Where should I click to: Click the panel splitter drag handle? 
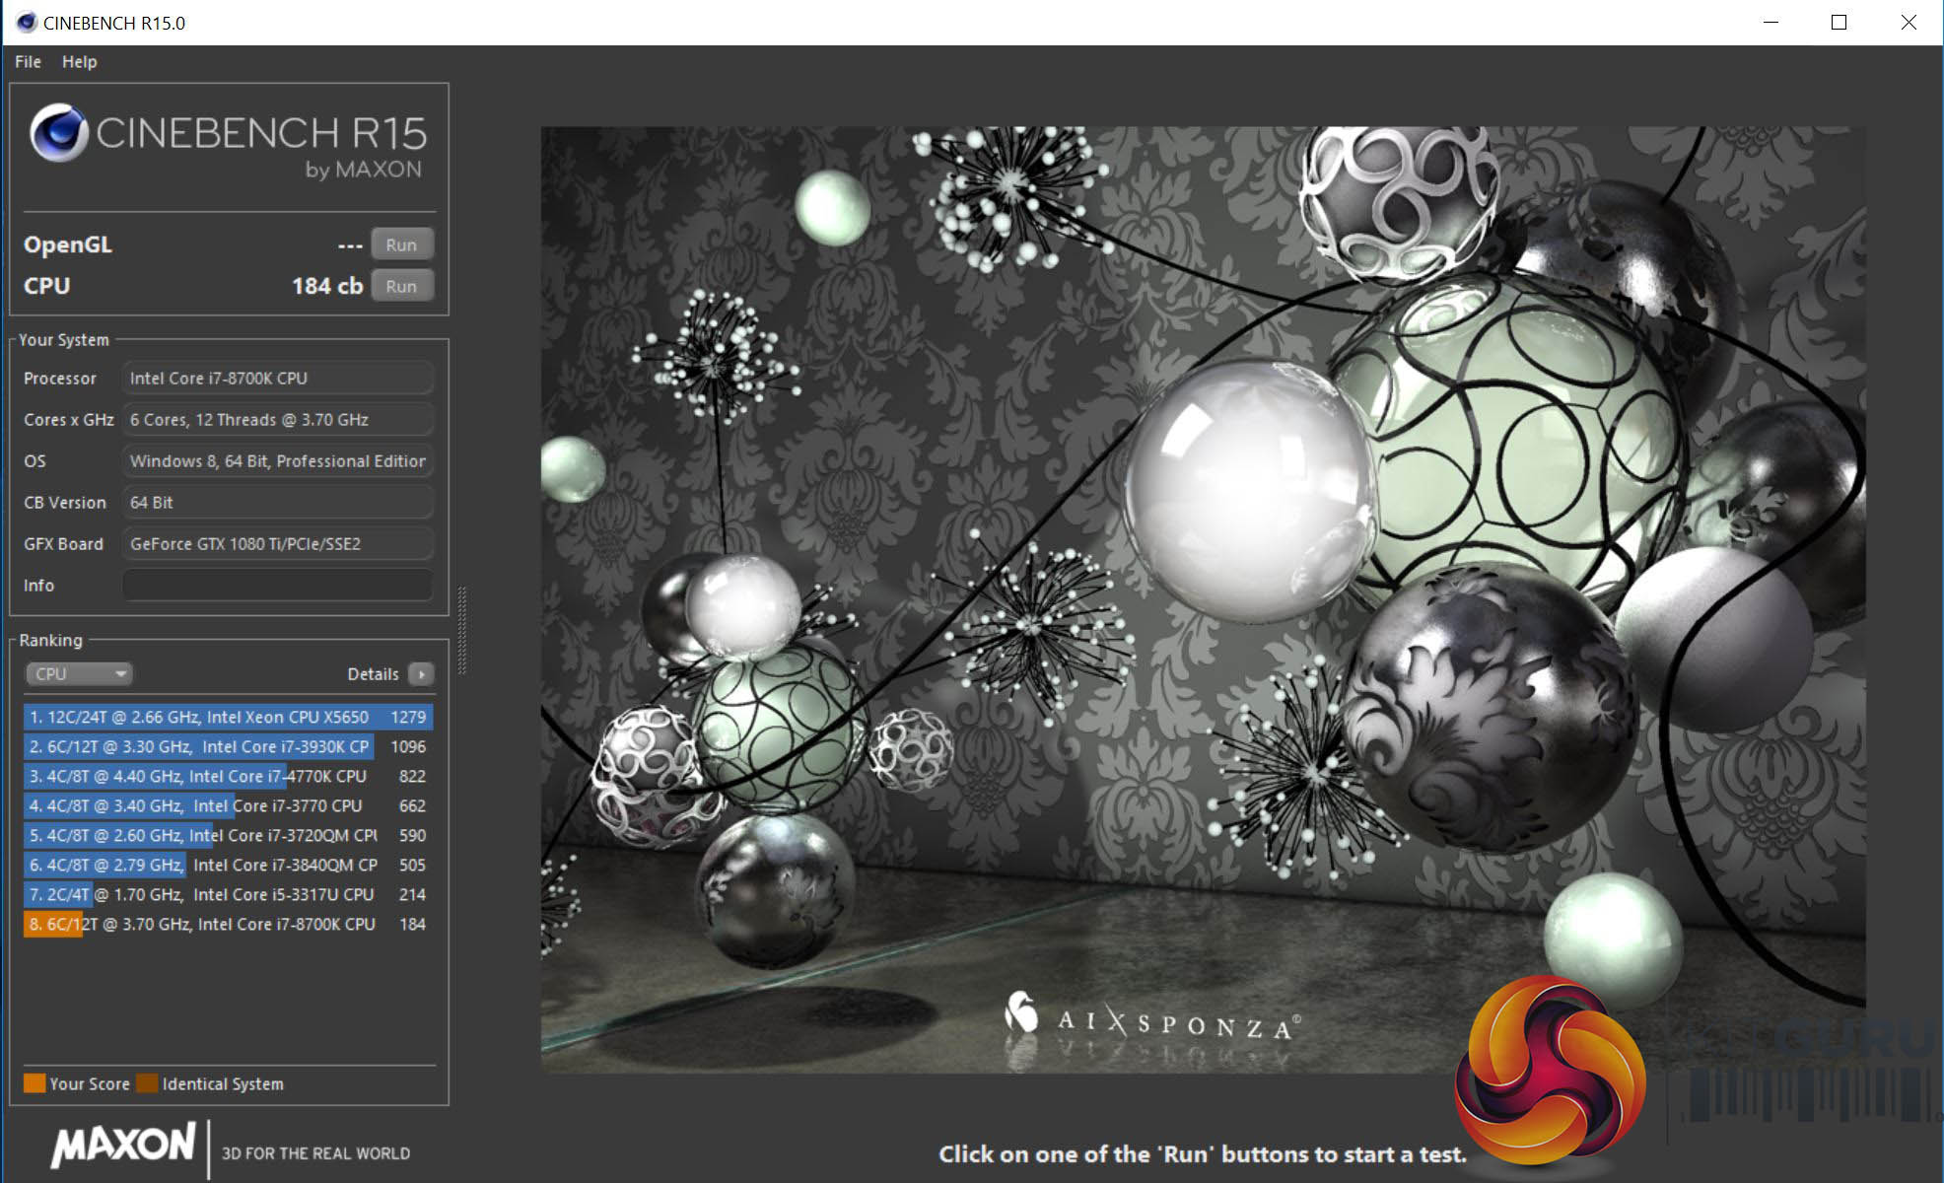click(461, 631)
